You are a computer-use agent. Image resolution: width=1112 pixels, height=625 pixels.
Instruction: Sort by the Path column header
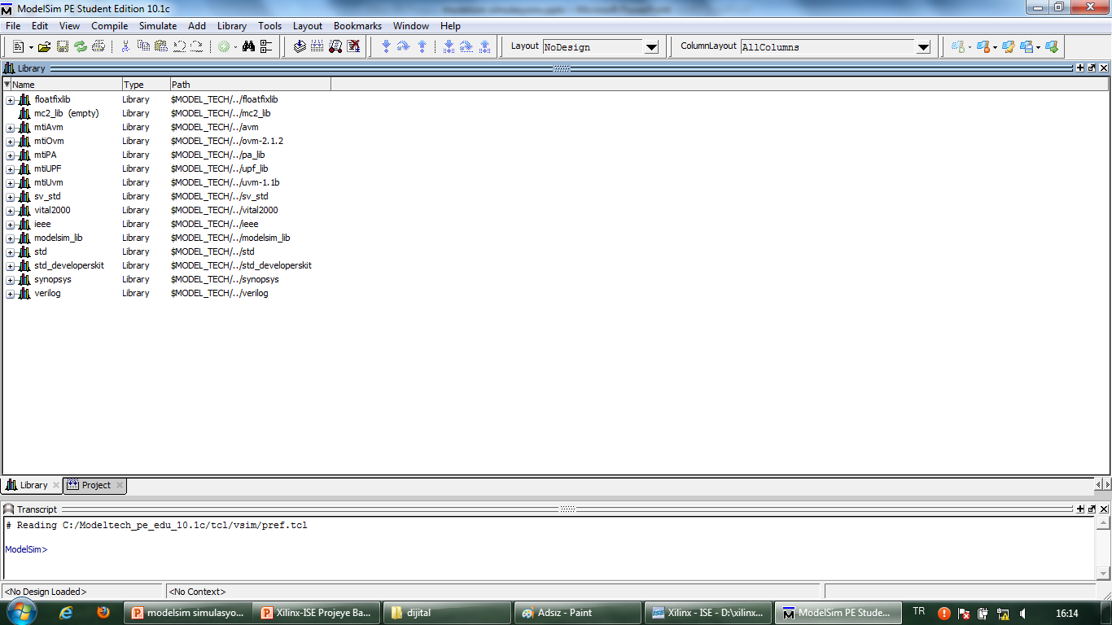250,85
